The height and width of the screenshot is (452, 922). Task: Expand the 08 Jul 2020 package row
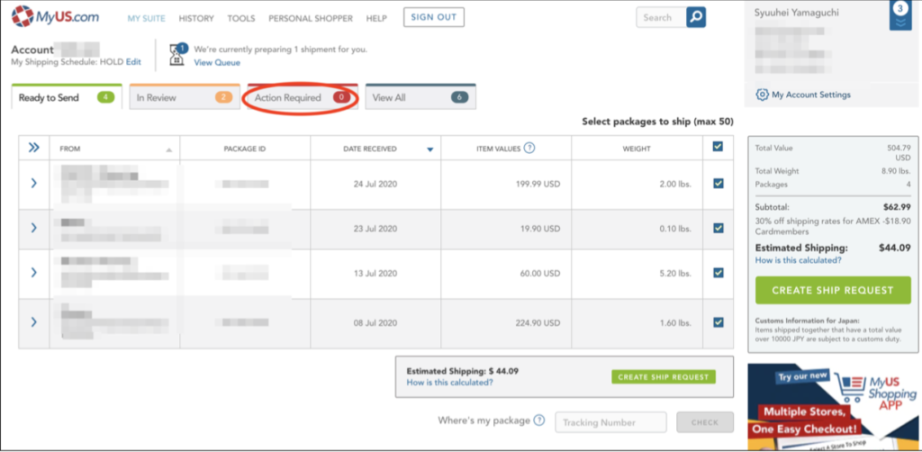(33, 321)
